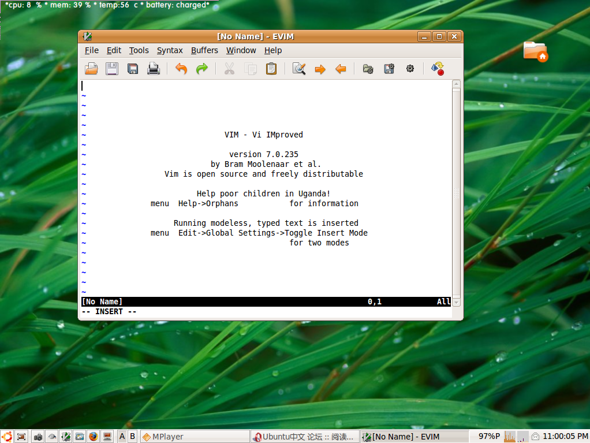This screenshot has height=443, width=590.
Task: Paste from clipboard icon
Action: (271, 69)
